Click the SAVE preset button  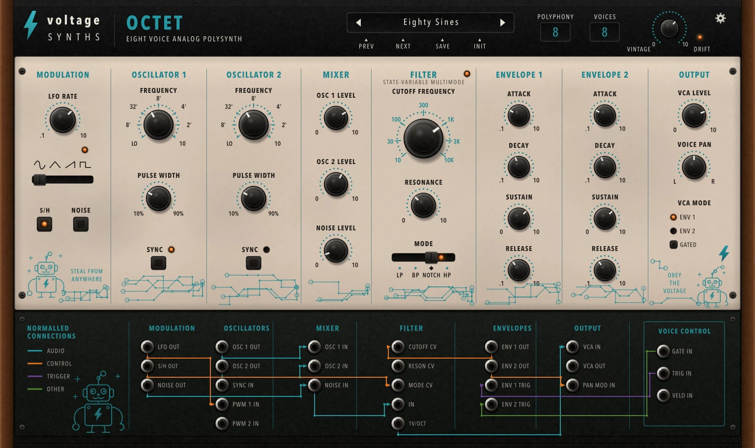tap(442, 44)
